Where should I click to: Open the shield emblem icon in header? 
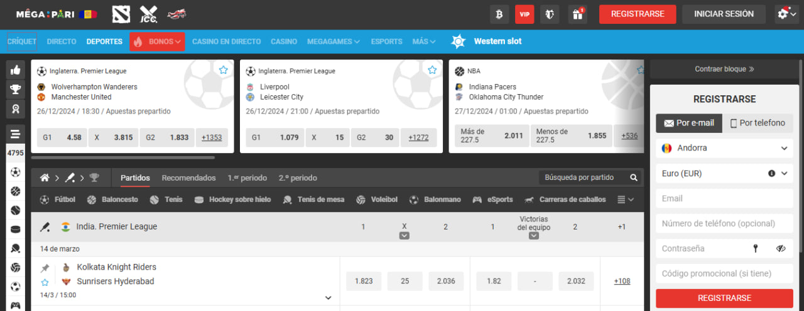pos(550,14)
